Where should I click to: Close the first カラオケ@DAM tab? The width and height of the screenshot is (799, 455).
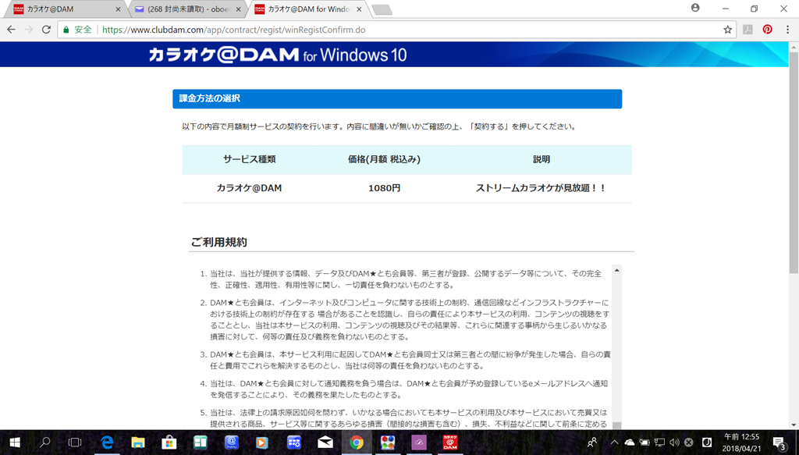(118, 9)
